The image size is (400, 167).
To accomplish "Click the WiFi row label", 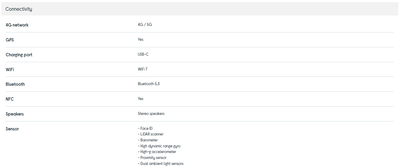I will pyautogui.click(x=10, y=70).
